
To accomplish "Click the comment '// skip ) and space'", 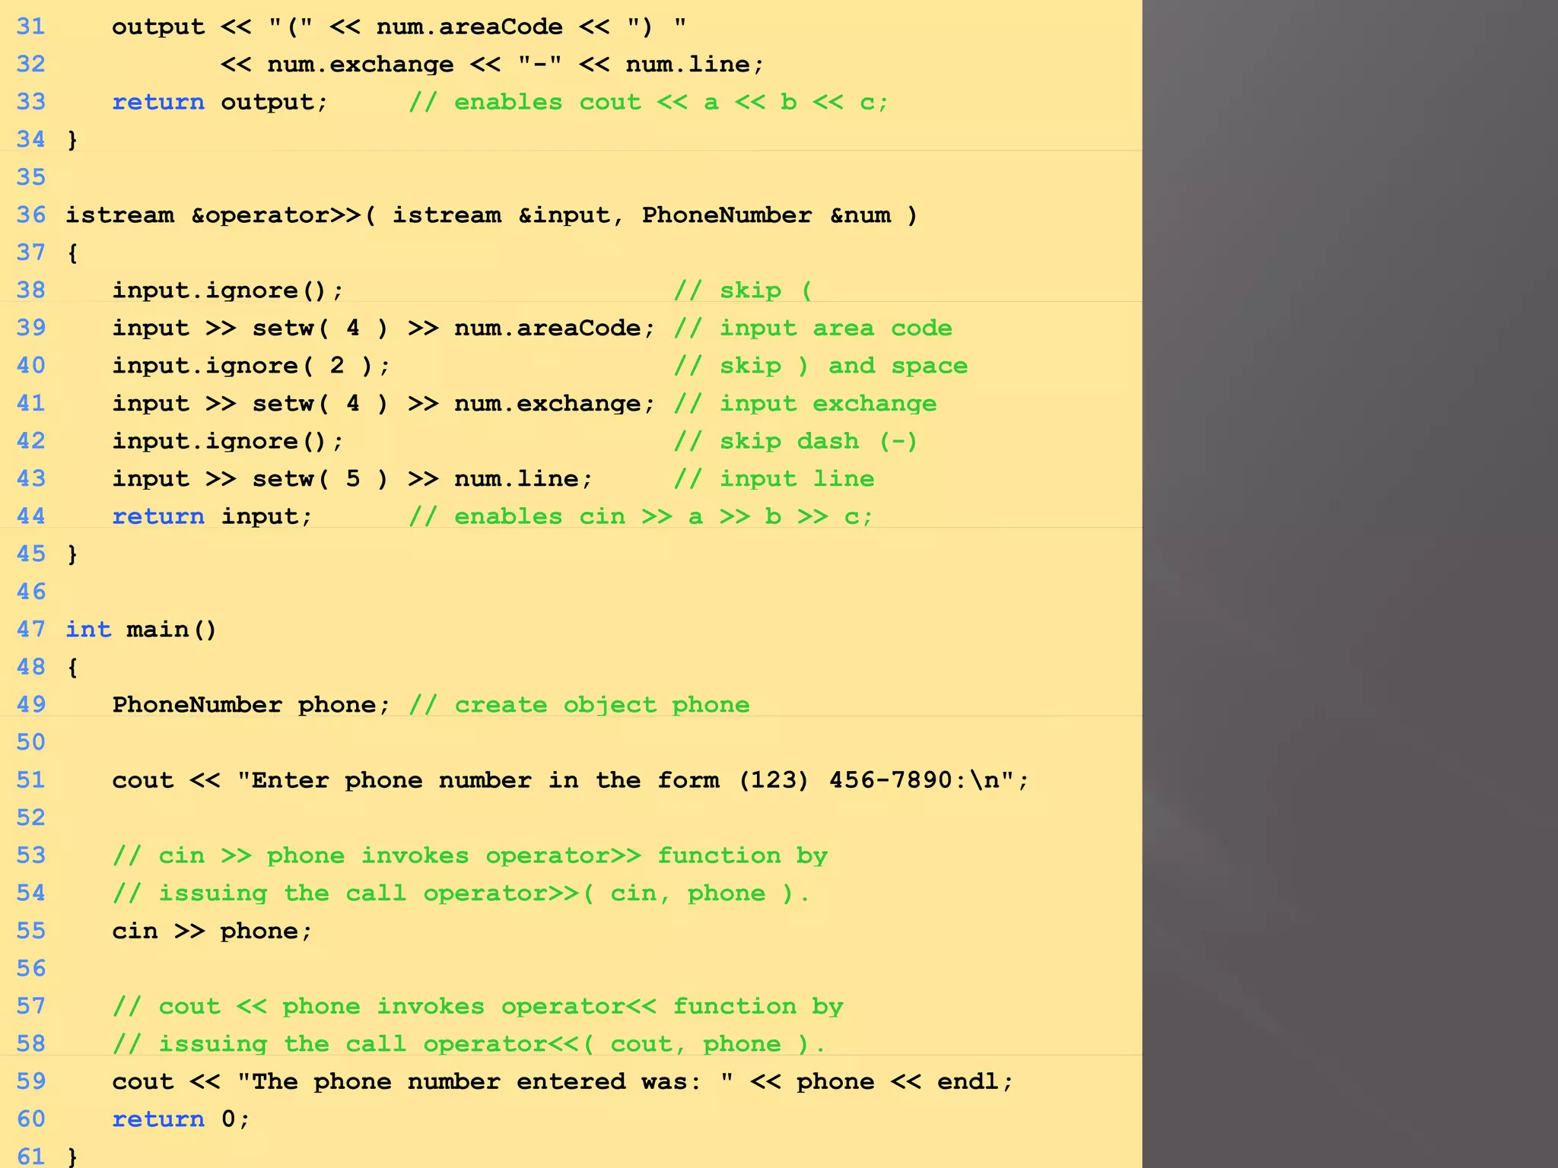I will [821, 366].
